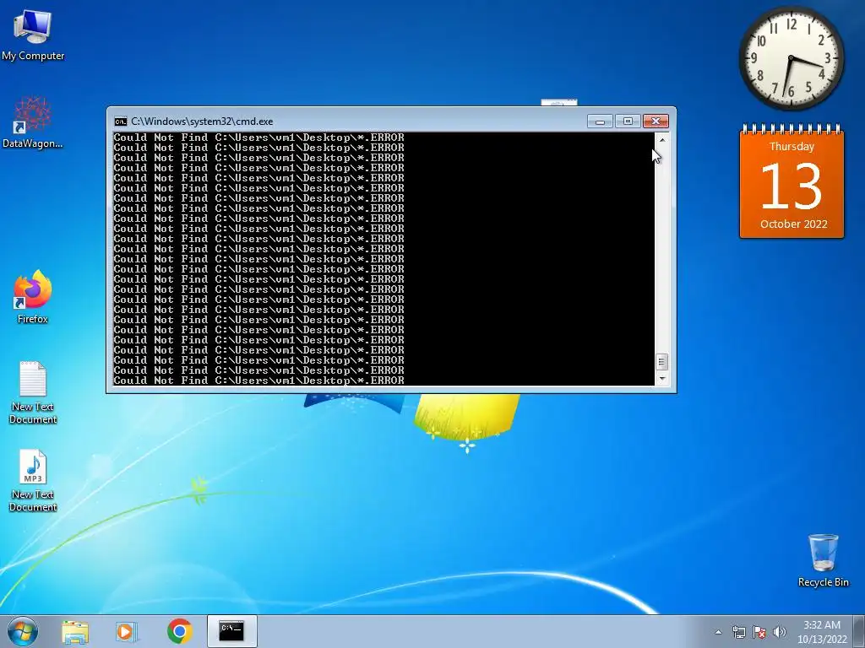This screenshot has height=648, width=865.
Task: Click the cmd vertical scrollbar thumb
Action: [662, 362]
